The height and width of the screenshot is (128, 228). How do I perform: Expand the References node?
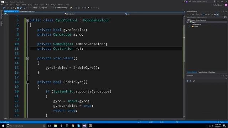[x=190, y=25]
